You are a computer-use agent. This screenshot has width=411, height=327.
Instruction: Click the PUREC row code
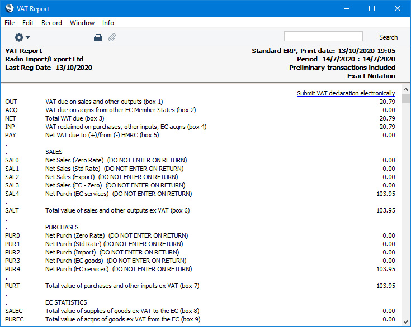tap(15, 319)
